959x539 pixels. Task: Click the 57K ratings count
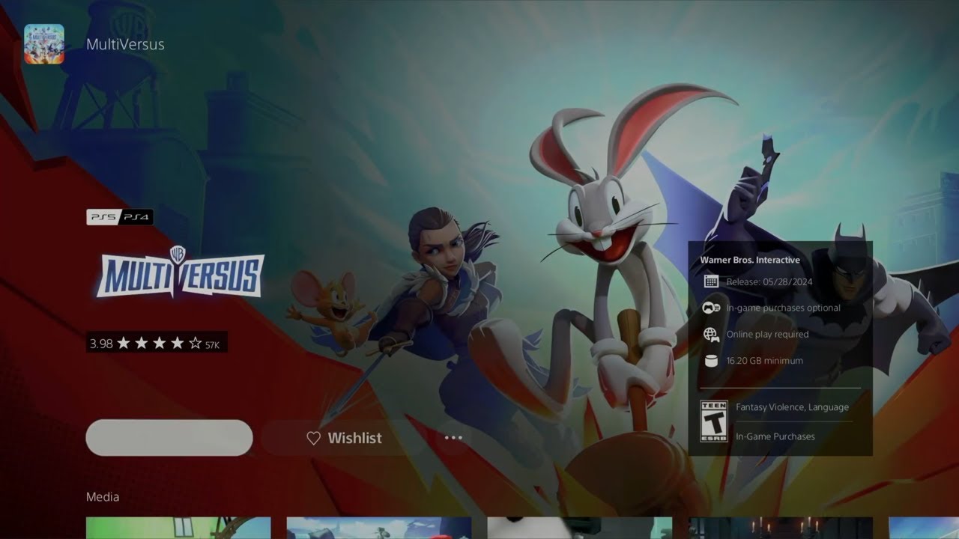coord(212,344)
